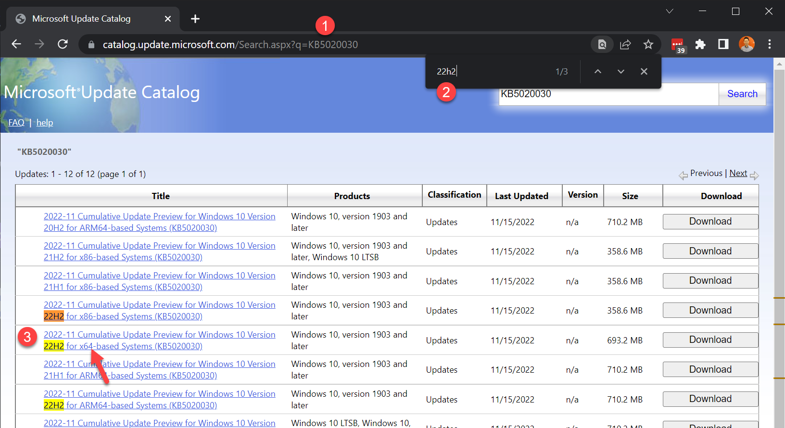Open the 22H2 x86 update link
Image resolution: width=785 pixels, height=428 pixels.
pyautogui.click(x=160, y=311)
